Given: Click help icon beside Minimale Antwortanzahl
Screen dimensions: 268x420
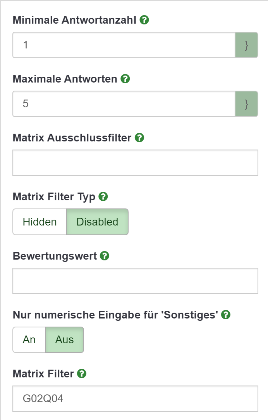Looking at the screenshot, I should [144, 20].
